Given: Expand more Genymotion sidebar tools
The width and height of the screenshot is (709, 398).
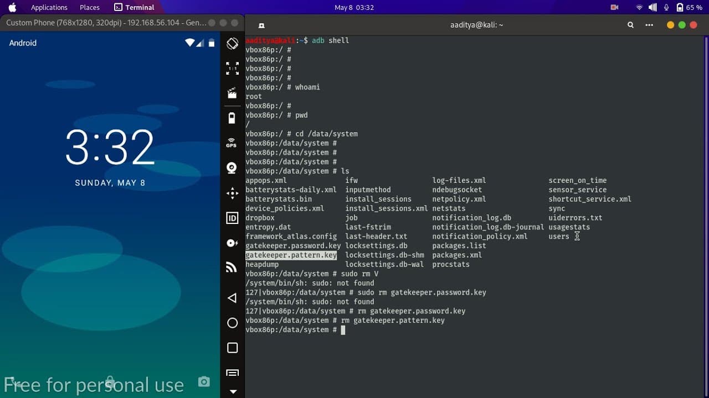Looking at the screenshot, I should (233, 391).
